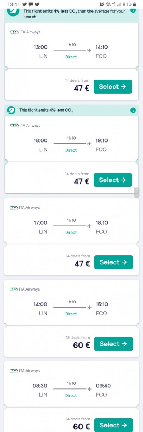This screenshot has height=432, width=143.
Task: Click the scrollbar handle on right edge
Action: click(137, 192)
